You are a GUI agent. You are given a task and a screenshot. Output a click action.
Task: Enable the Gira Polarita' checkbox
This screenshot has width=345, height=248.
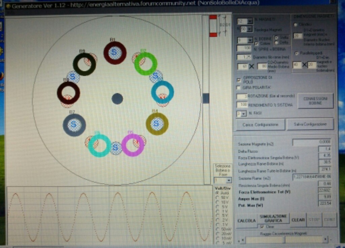pos(239,88)
